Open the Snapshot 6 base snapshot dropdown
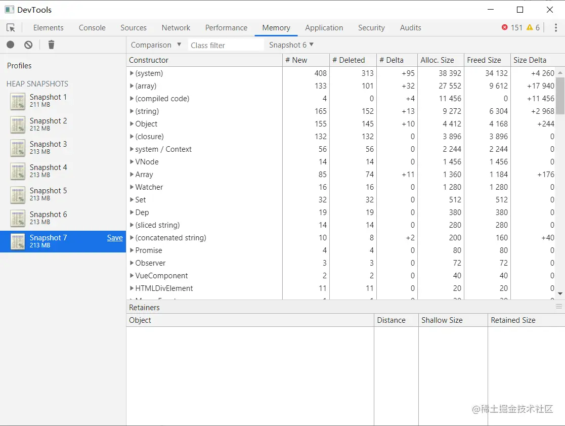Screen dimensions: 565x426 click(x=291, y=45)
